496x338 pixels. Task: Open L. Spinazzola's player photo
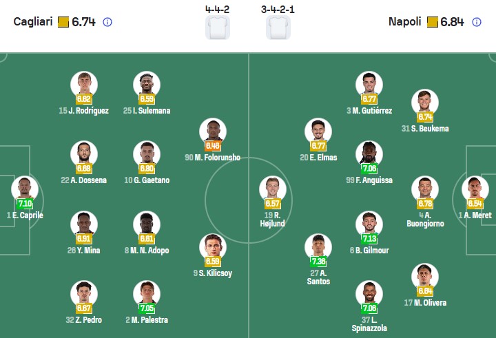coord(369,293)
